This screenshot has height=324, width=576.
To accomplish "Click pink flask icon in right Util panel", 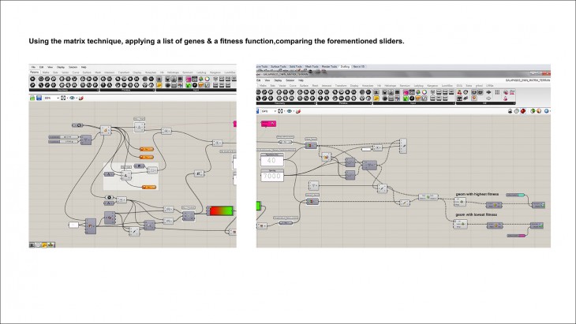I will pos(506,98).
